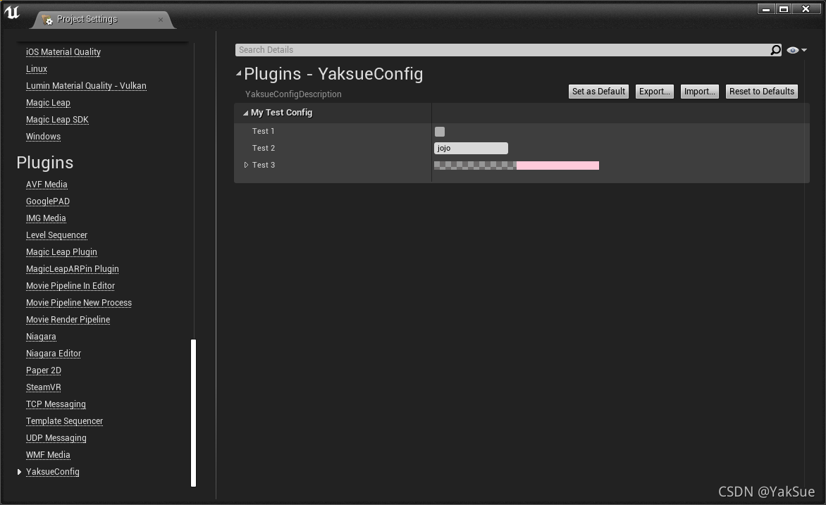Expand the Test 3 property row
The image size is (826, 505).
click(246, 166)
